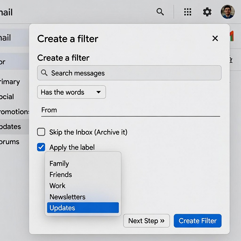Click the Has the words dropdown arrow
Image resolution: width=241 pixels, height=241 pixels.
99,92
